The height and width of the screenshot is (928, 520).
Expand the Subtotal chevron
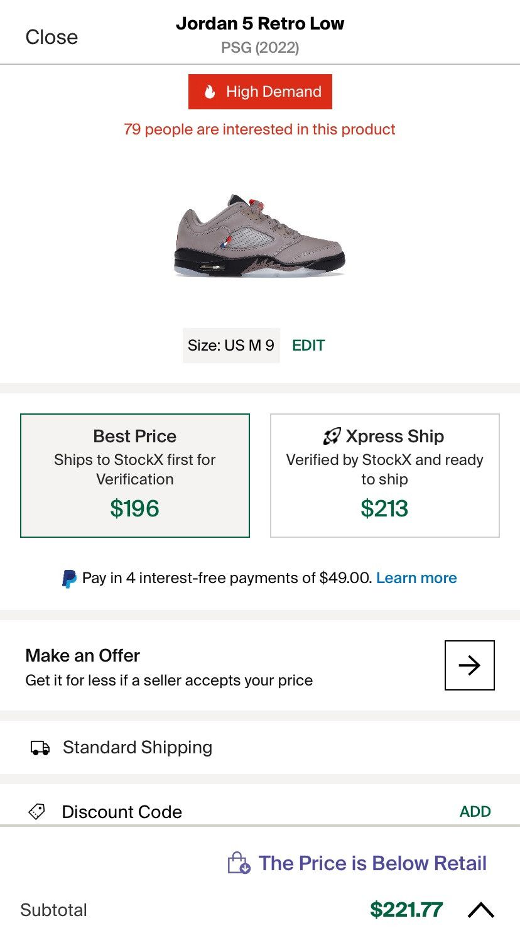(x=481, y=910)
